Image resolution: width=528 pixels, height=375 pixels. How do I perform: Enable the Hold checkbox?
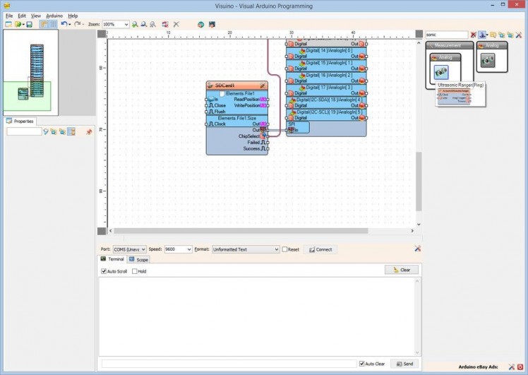point(134,271)
